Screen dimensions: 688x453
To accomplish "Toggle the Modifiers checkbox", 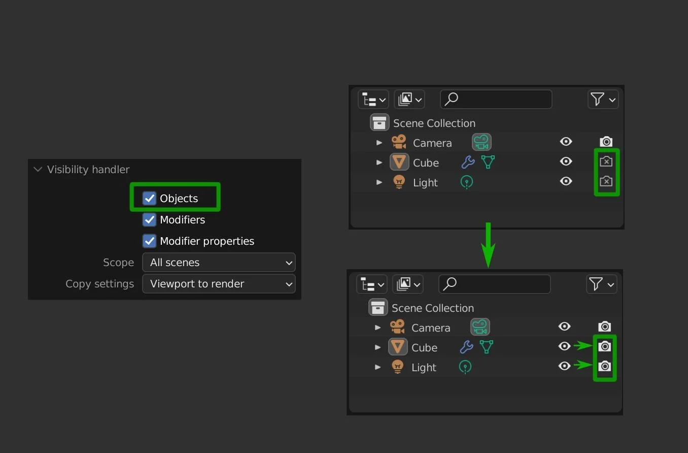I will [x=149, y=219].
